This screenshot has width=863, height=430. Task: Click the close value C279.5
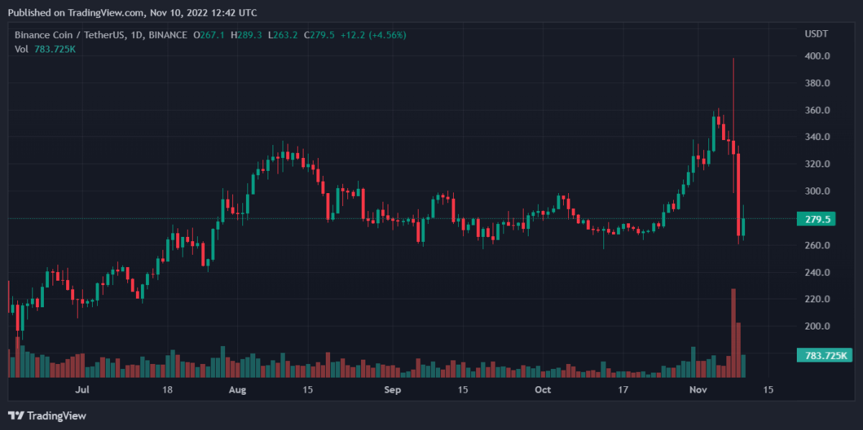[x=319, y=34]
